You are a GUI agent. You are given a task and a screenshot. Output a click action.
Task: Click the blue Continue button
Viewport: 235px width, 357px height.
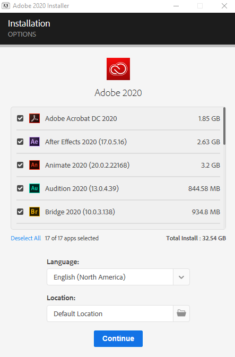(118, 338)
